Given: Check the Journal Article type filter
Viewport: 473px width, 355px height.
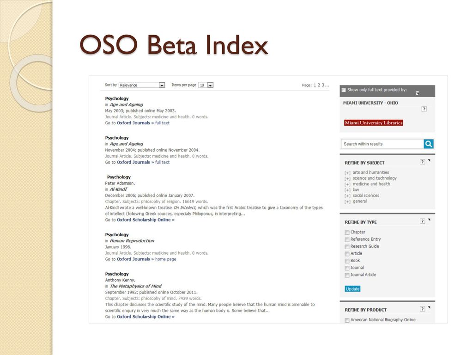Looking at the screenshot, I should 347,275.
